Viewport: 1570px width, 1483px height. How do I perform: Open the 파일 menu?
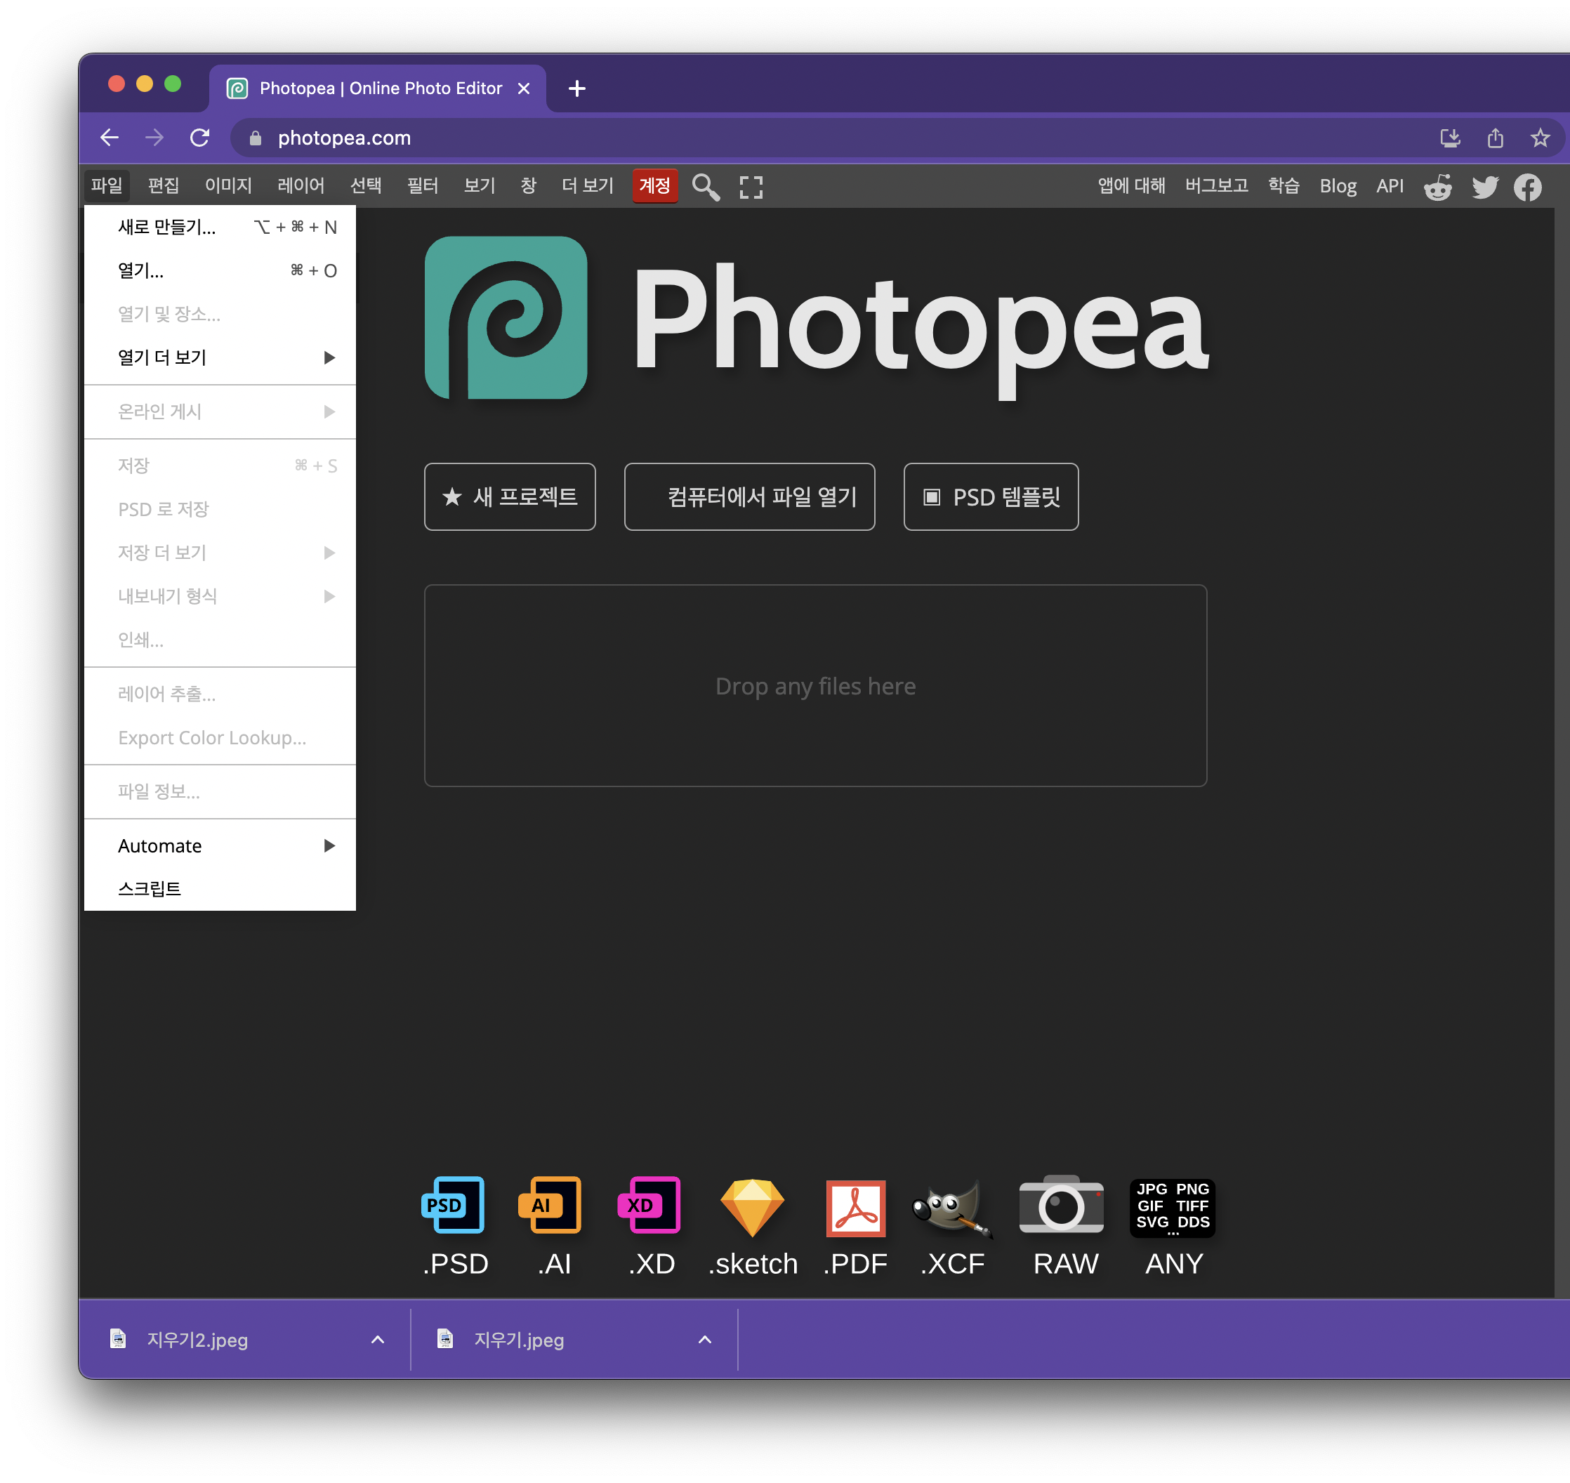click(107, 186)
